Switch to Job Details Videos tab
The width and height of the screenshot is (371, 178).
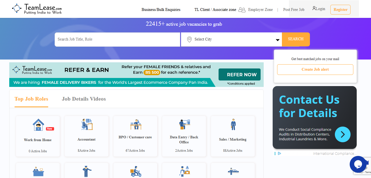click(x=84, y=99)
